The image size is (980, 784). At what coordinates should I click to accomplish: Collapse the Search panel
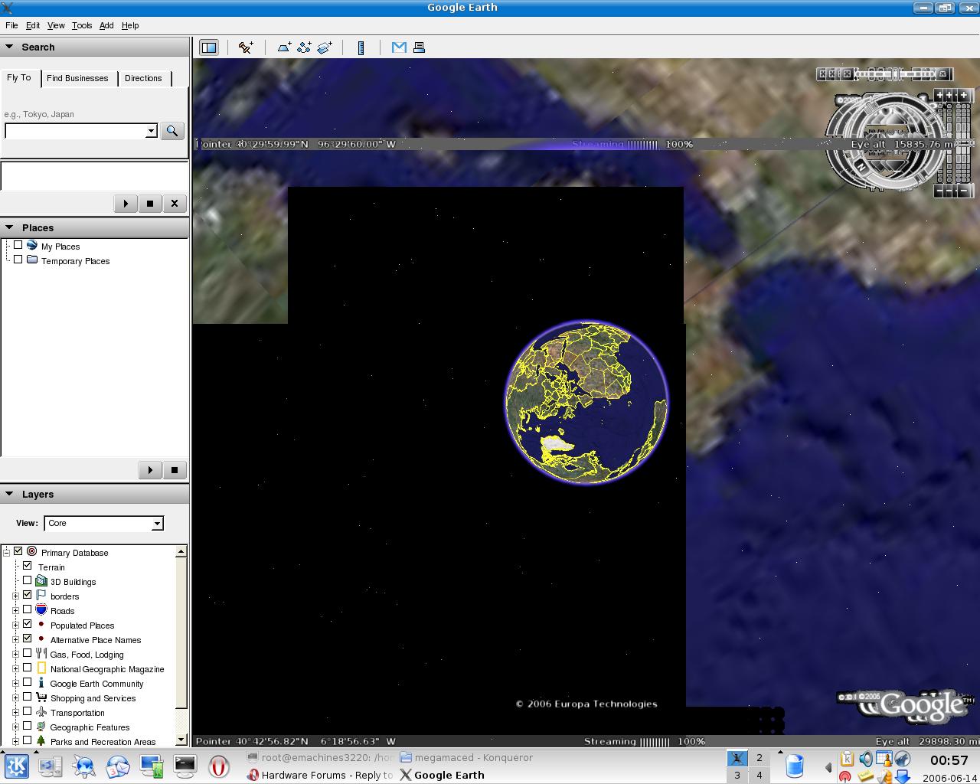(9, 47)
